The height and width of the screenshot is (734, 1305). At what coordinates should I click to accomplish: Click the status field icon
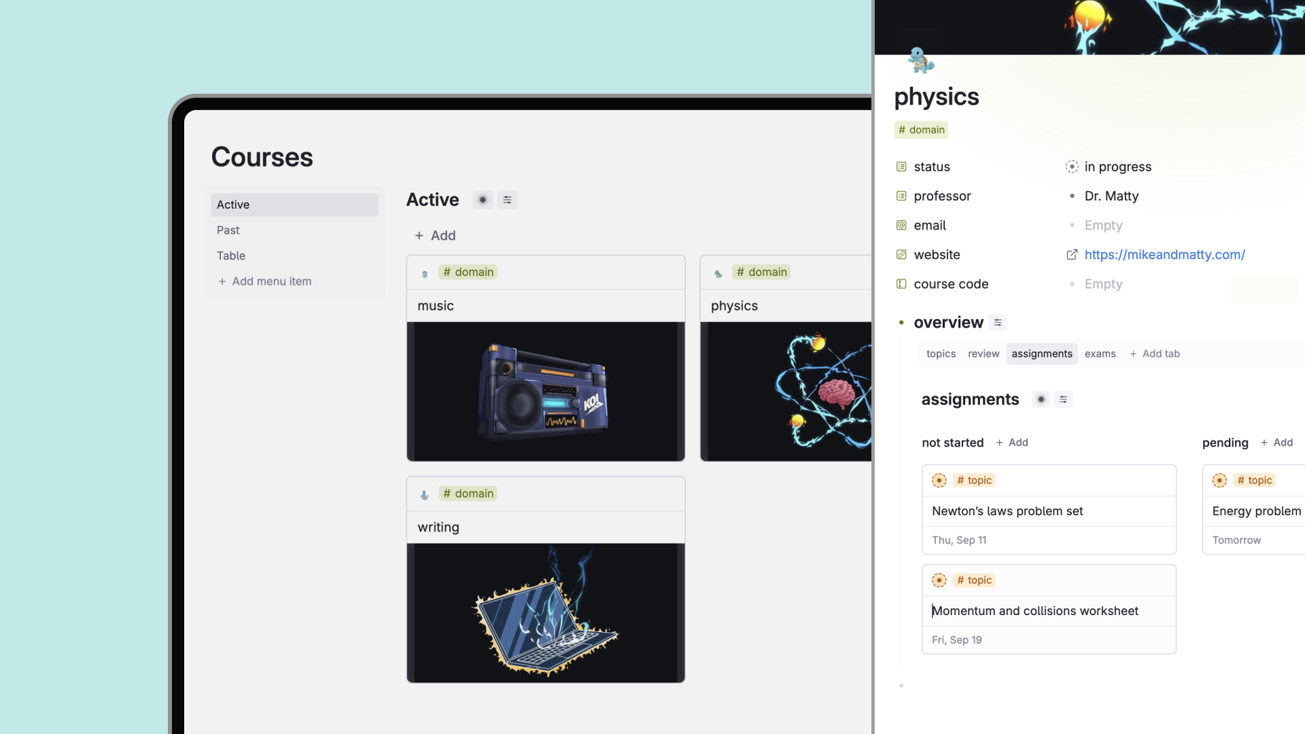[x=901, y=167]
